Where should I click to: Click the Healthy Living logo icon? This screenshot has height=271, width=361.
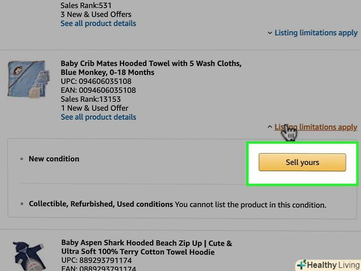(x=301, y=265)
